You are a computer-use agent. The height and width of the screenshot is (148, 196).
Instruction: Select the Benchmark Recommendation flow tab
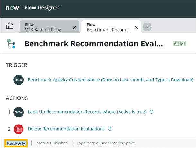pyautogui.click(x=108, y=27)
